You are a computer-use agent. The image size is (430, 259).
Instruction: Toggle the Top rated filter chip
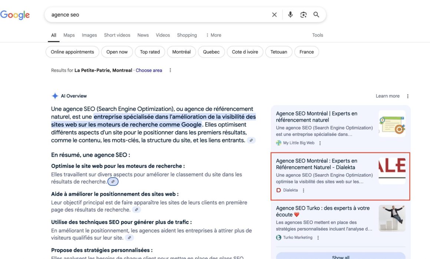[150, 52]
